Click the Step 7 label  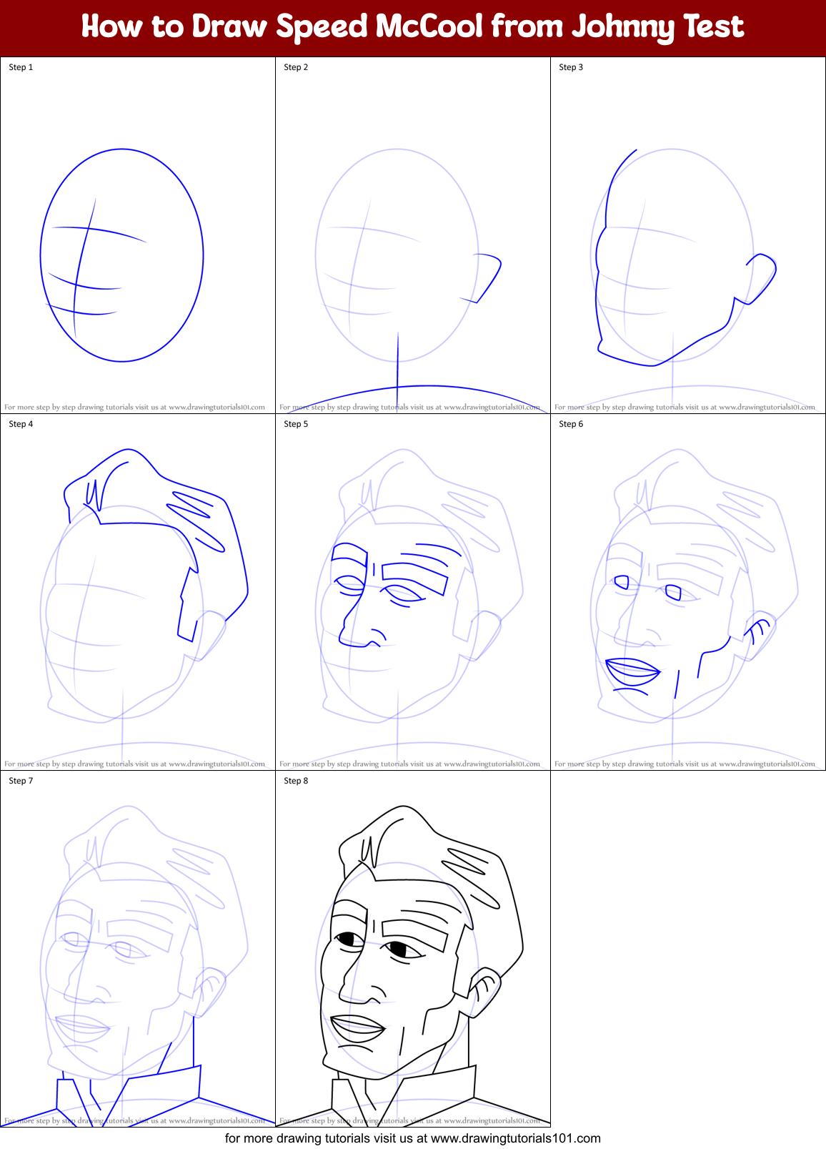click(x=21, y=781)
